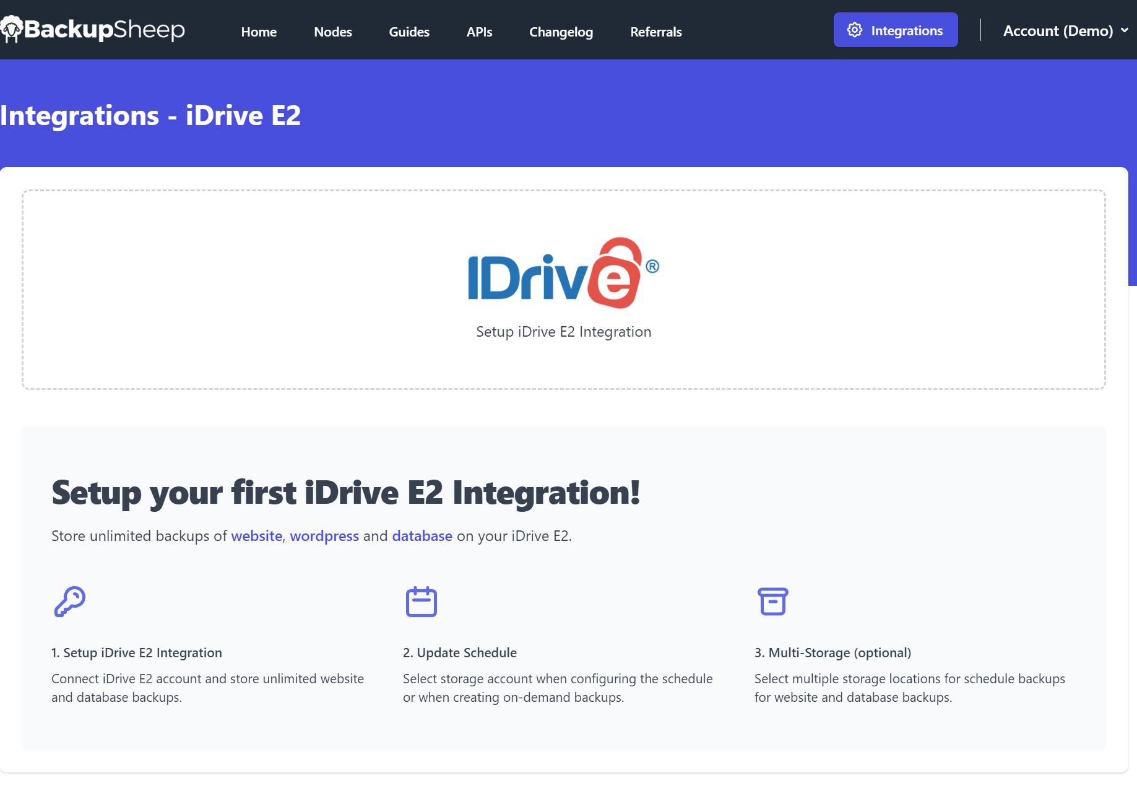Open the Home menu item

(259, 32)
